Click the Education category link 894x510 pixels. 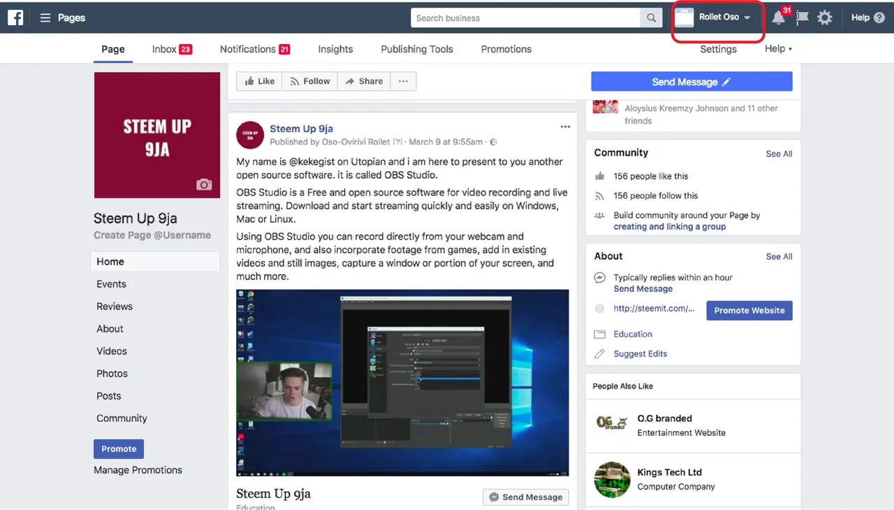point(633,334)
